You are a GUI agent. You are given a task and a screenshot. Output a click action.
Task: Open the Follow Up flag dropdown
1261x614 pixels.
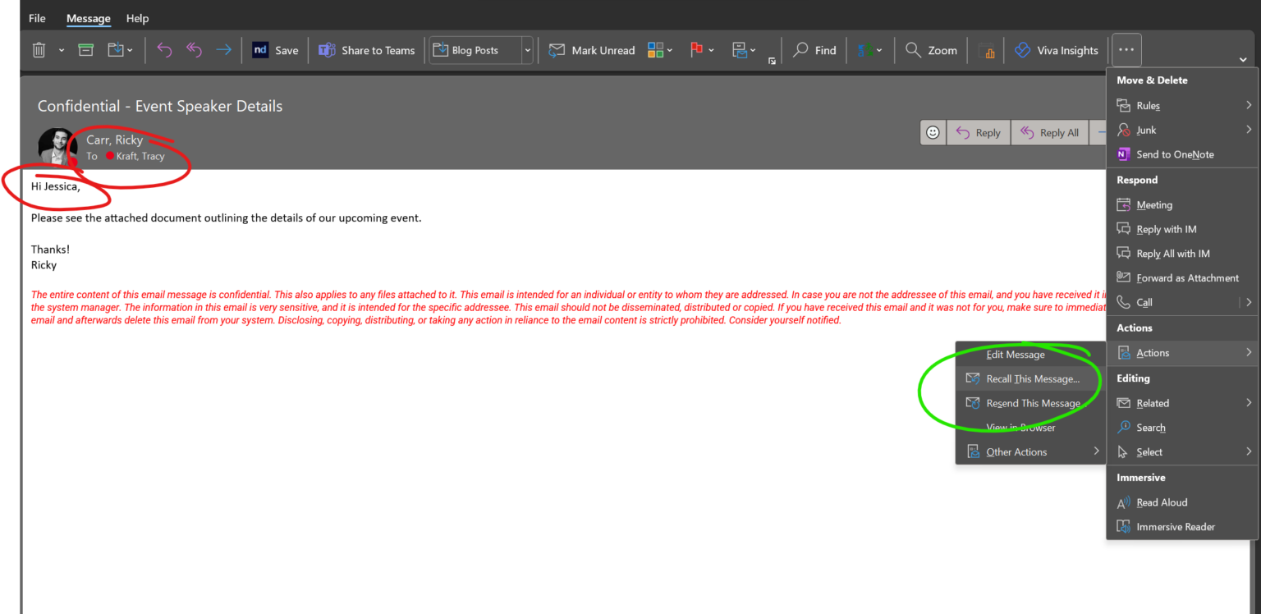[702, 50]
